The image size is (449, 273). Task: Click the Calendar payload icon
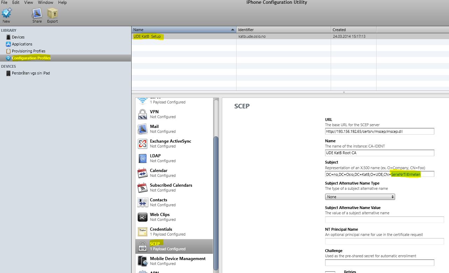(x=142, y=173)
